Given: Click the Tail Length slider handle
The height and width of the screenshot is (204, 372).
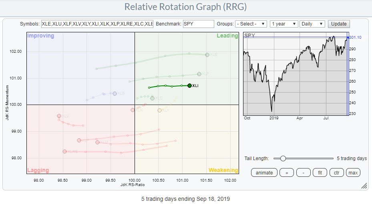Looking at the screenshot, I should pos(283,158).
